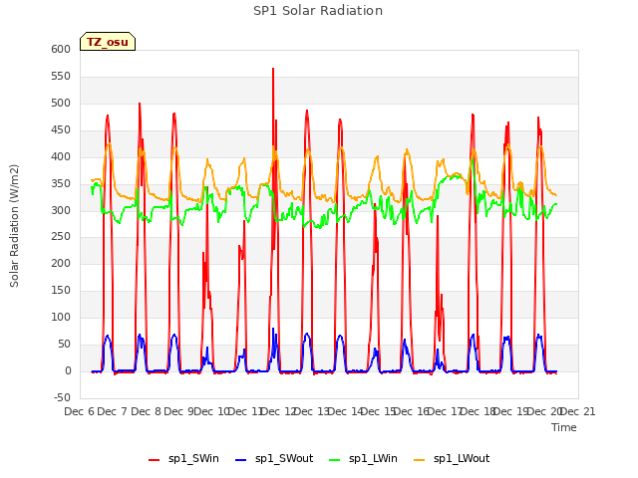Click the Dec 18 x-axis label
Viewport: 638px width, 478px height.
click(x=478, y=411)
